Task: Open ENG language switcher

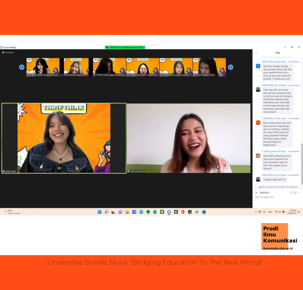Action: coord(270,212)
